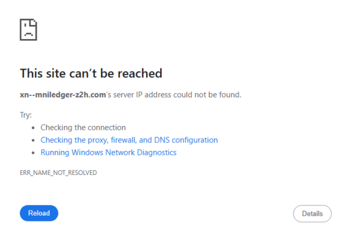This screenshot has height=233, width=363.
Task: Click the bullet before the proxy link
Action: pyautogui.click(x=34, y=141)
